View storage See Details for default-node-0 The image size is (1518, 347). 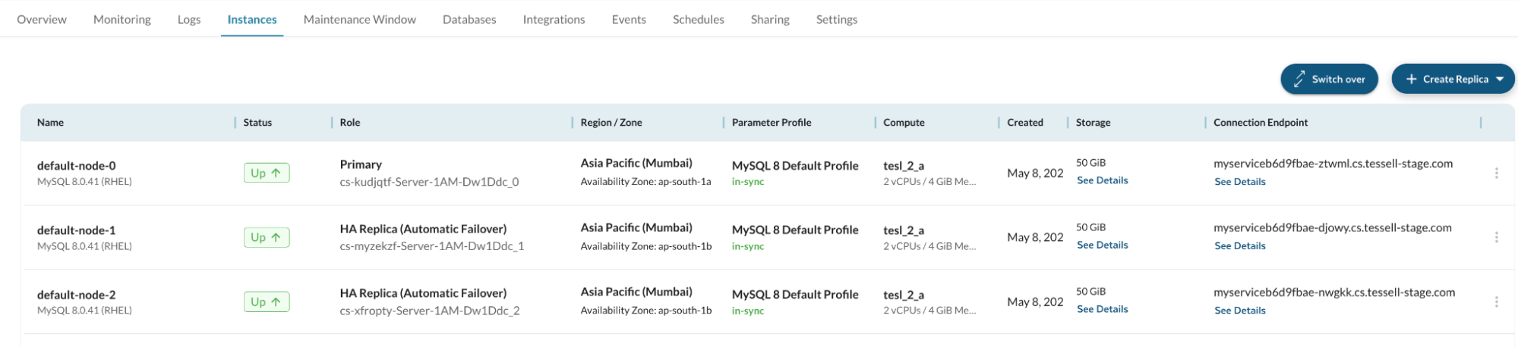click(1102, 180)
